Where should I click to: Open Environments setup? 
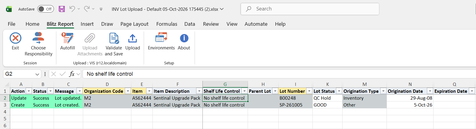coord(161,41)
